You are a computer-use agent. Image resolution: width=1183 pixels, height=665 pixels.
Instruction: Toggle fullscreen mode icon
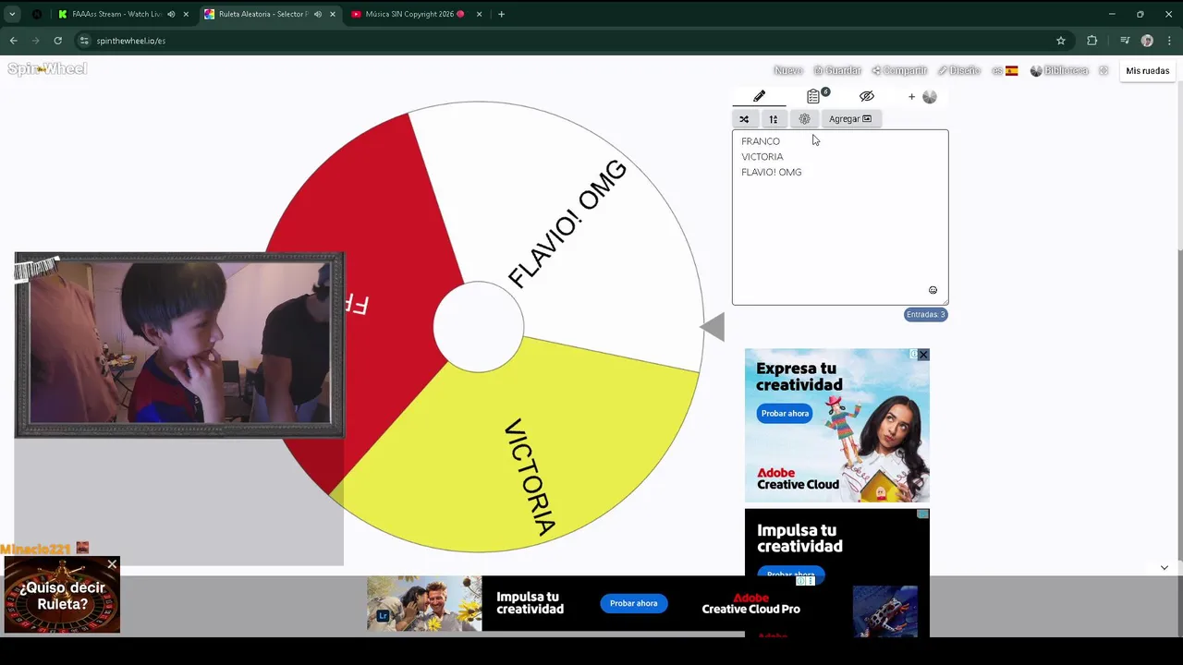tap(1104, 71)
